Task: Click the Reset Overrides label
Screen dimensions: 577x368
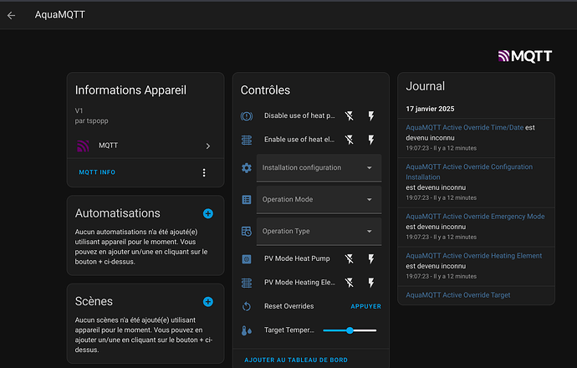Action: (x=288, y=306)
